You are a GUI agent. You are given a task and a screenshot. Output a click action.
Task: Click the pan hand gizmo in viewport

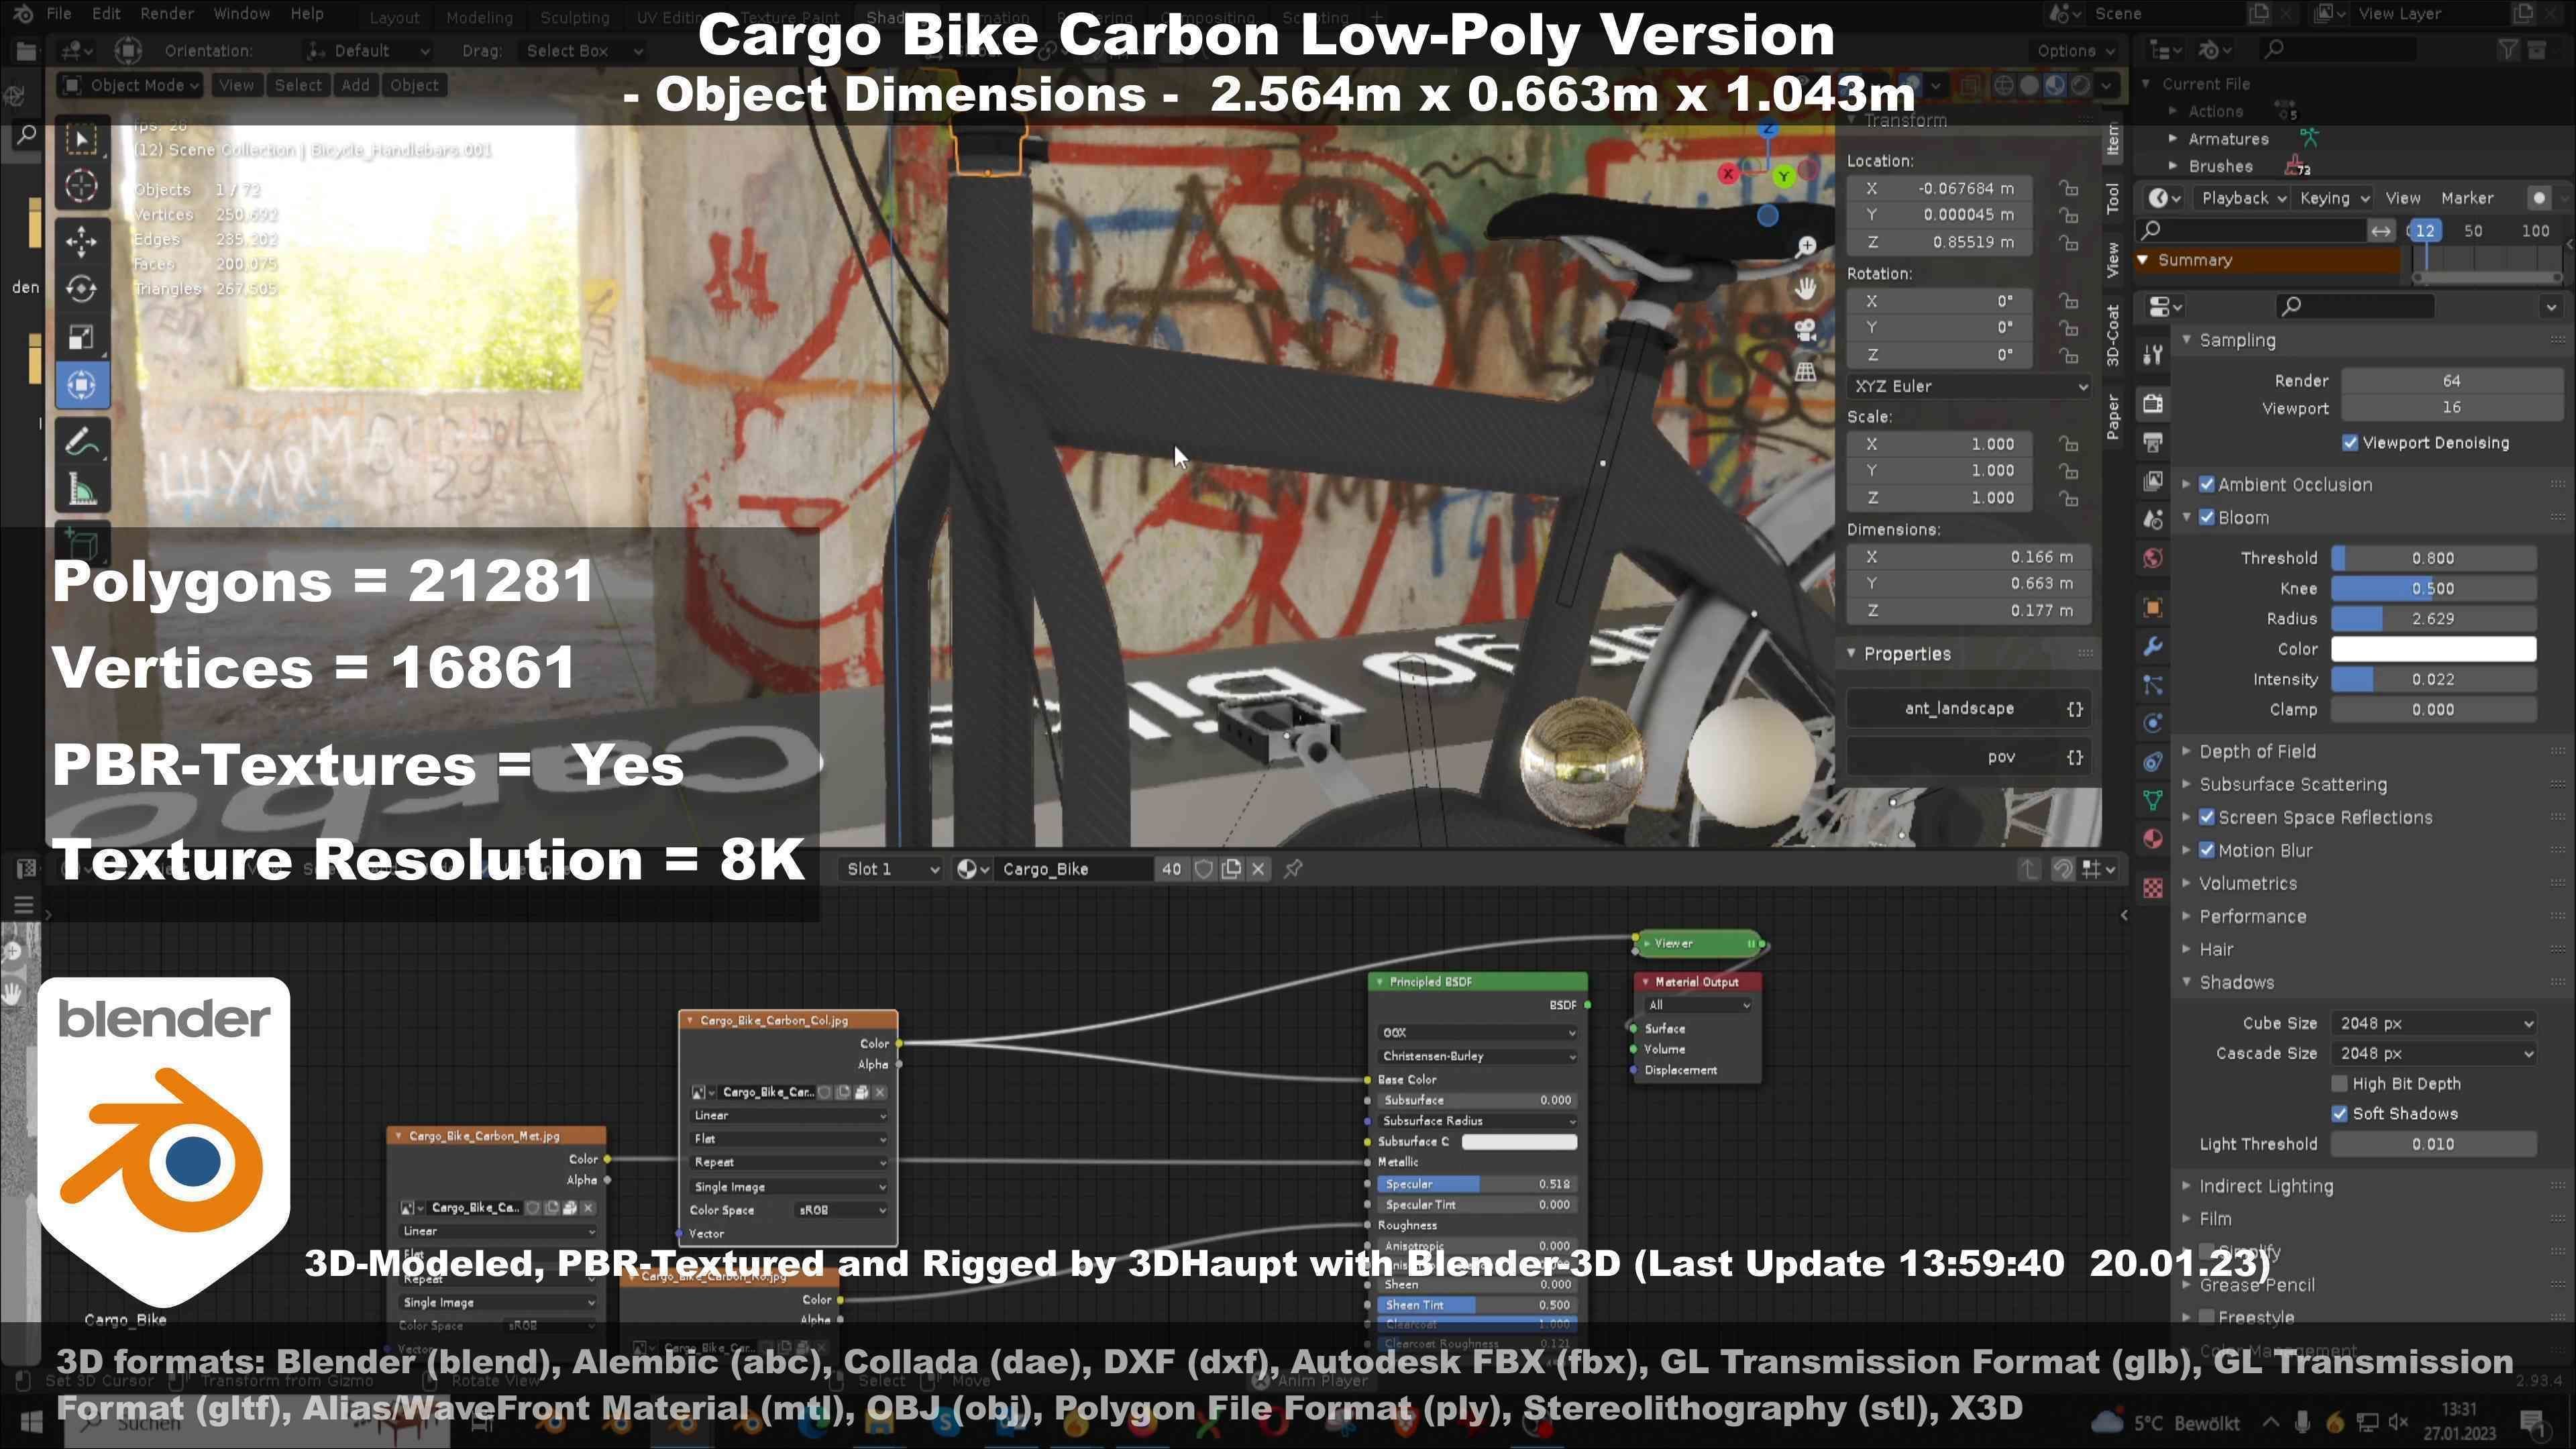pyautogui.click(x=1805, y=289)
